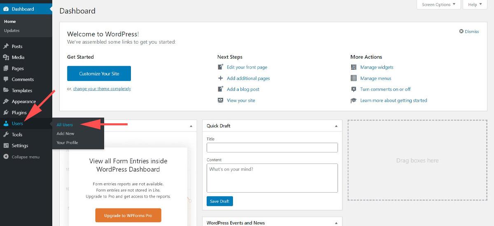Go to Home under Dashboard

(x=10, y=21)
